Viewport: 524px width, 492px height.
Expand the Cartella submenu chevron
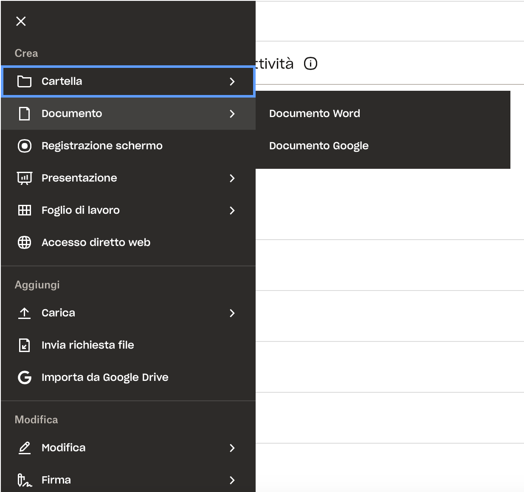pos(232,81)
